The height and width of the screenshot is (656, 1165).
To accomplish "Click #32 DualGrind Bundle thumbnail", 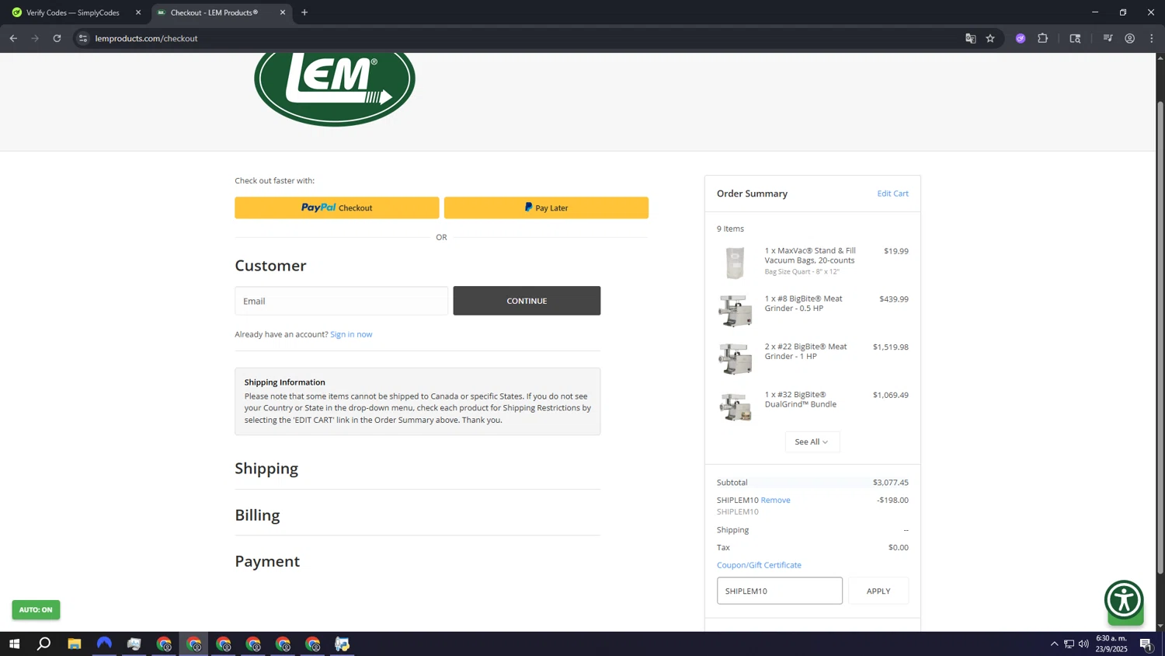I will tap(735, 407).
